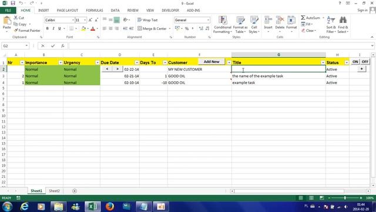Click the Paste icon in Clipboard group
Viewport: 376px width, 212px height.
tap(7, 21)
